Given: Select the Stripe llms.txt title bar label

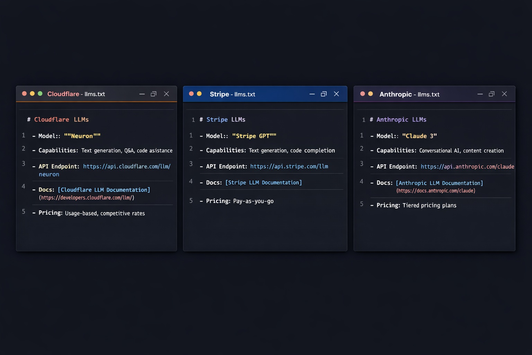Looking at the screenshot, I should pyautogui.click(x=232, y=94).
